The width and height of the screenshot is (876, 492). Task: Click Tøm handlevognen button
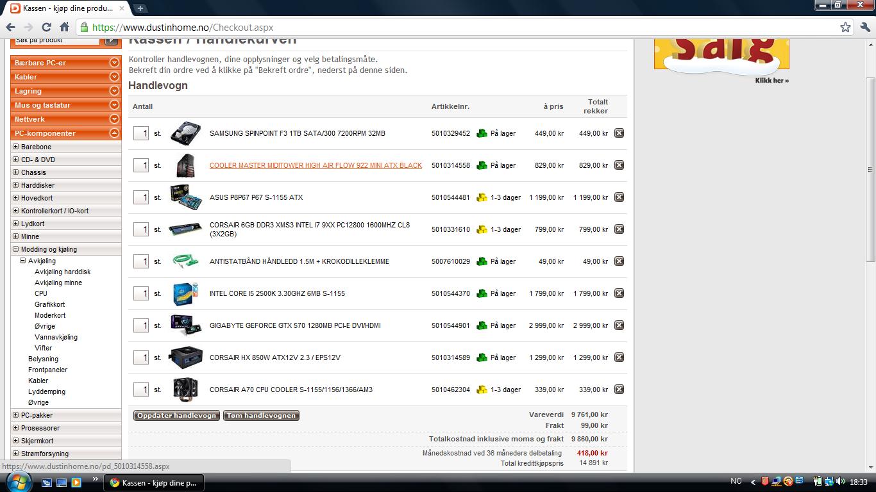261,416
